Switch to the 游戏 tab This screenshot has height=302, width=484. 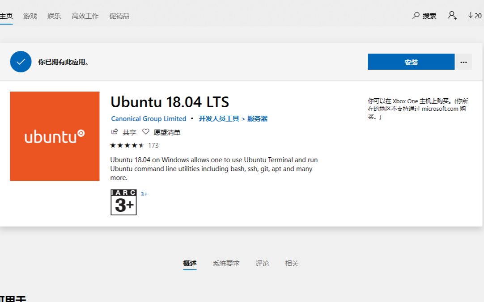30,16
